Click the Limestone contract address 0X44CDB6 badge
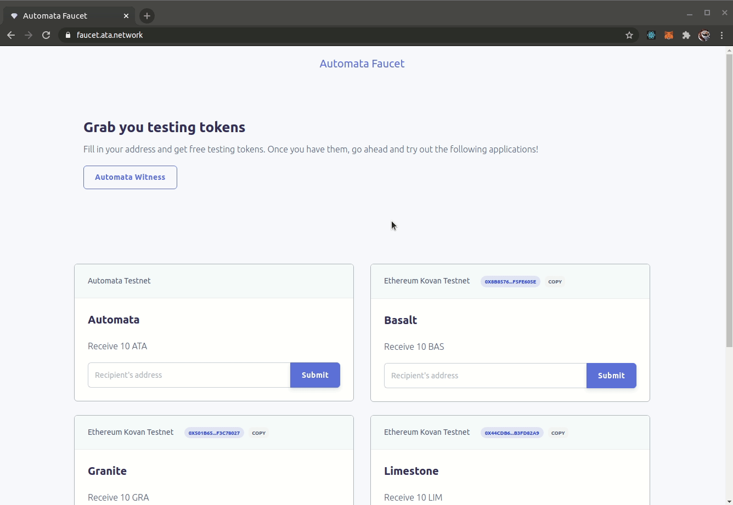 (512, 433)
